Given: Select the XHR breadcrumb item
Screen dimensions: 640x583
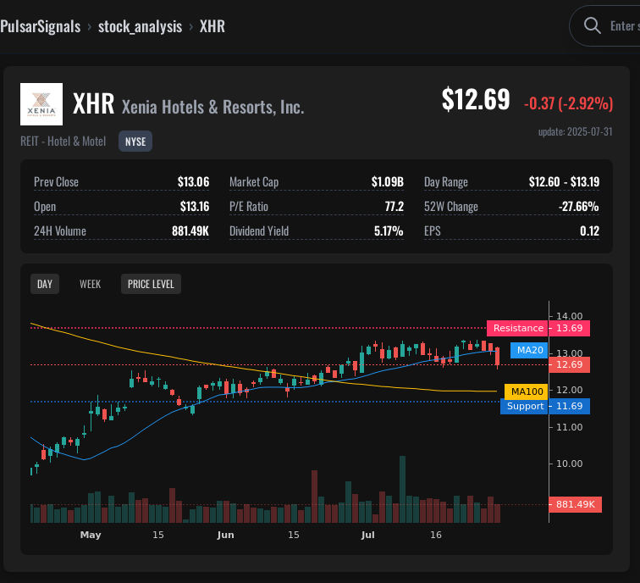Looking at the screenshot, I should 212,26.
